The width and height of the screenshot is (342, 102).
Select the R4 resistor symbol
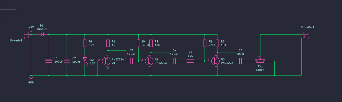click(138, 43)
